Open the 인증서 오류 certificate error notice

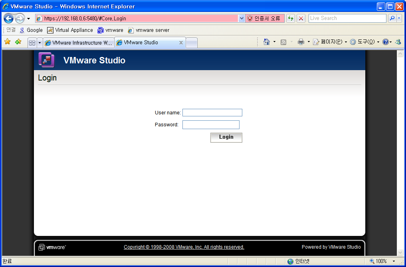click(265, 18)
